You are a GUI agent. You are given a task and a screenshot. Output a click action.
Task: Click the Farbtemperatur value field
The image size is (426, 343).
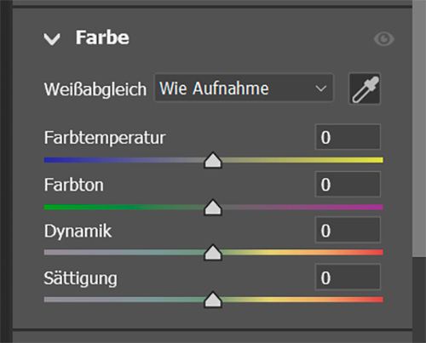tap(348, 137)
